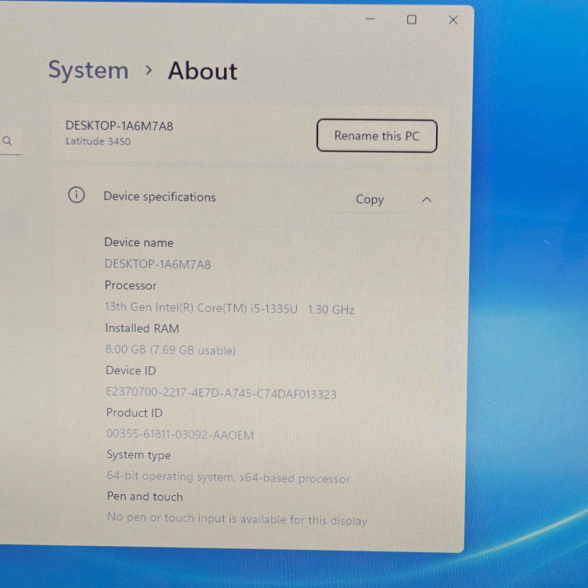Screen dimensions: 588x588
Task: Click the Device specifications info icon
Action: click(76, 195)
